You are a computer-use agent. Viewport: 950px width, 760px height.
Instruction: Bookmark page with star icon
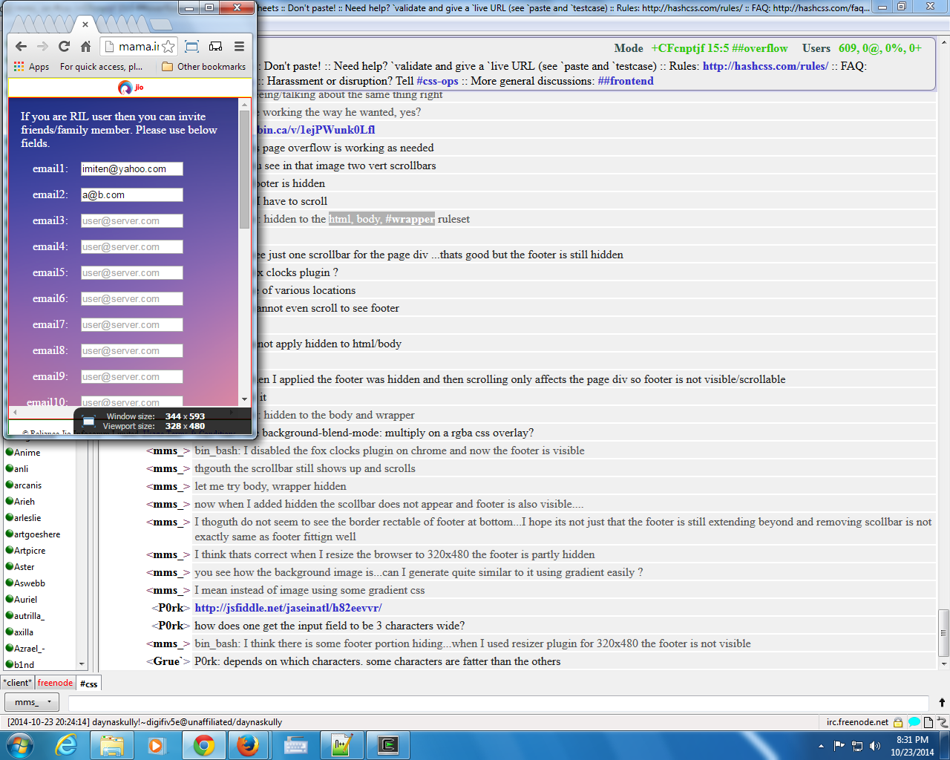[x=168, y=47]
